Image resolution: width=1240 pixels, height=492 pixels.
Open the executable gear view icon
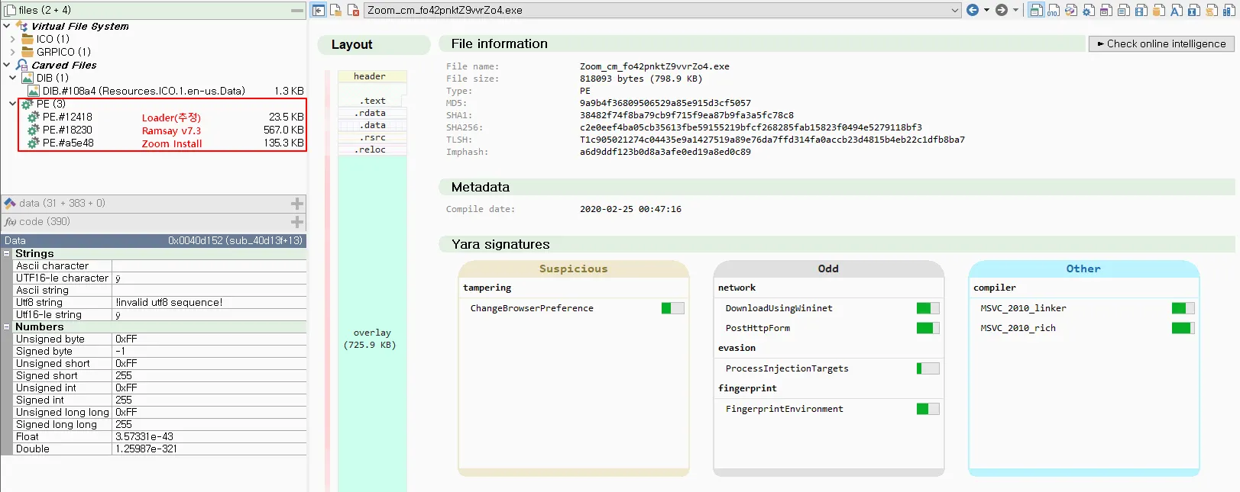pyautogui.click(x=1089, y=10)
